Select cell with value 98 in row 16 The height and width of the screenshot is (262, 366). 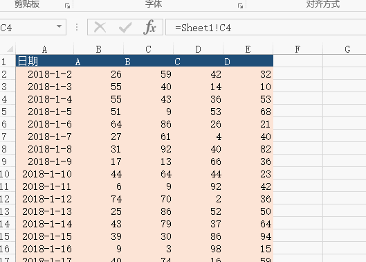(198, 249)
